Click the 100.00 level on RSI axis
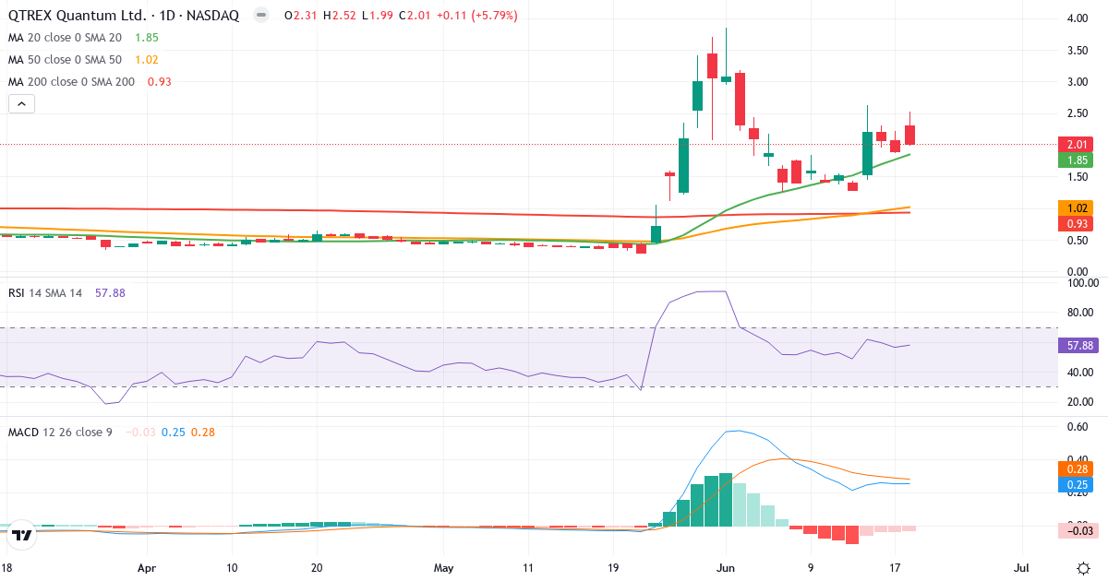The height and width of the screenshot is (581, 1108). (x=1082, y=283)
